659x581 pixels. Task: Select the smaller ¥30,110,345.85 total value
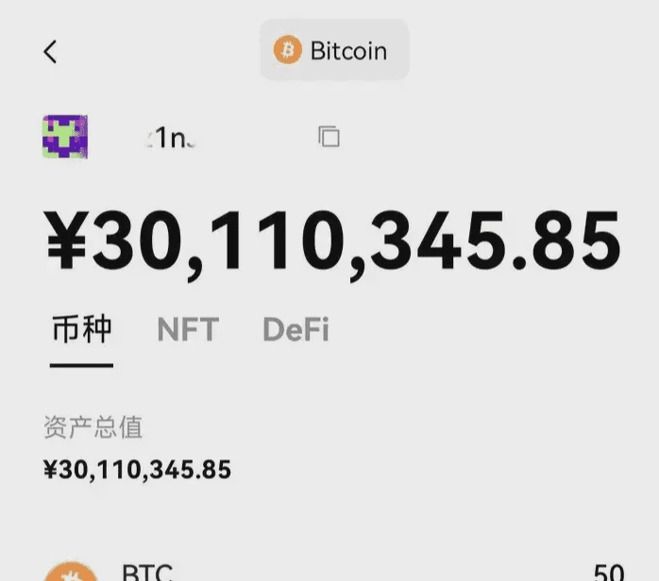pos(137,470)
